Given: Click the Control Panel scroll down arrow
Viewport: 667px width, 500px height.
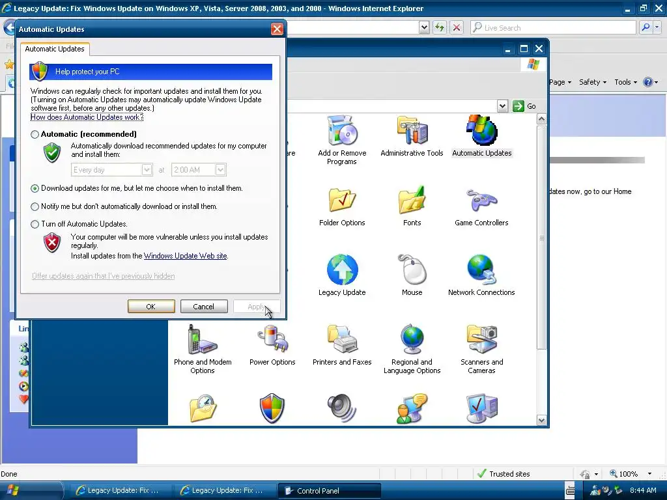Looking at the screenshot, I should (541, 421).
